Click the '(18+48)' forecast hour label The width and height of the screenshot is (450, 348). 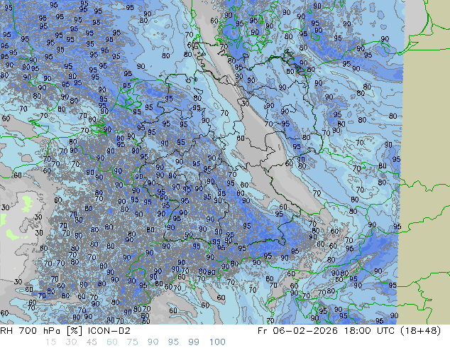pos(420,331)
